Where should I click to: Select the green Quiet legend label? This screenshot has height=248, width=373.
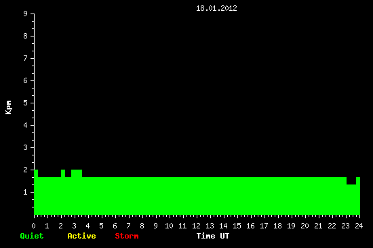click(32, 236)
